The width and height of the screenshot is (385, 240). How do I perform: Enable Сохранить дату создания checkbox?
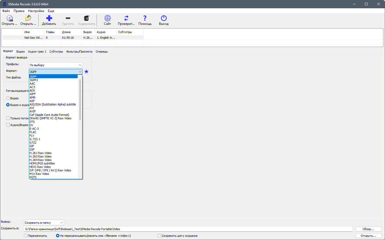(x=159, y=236)
